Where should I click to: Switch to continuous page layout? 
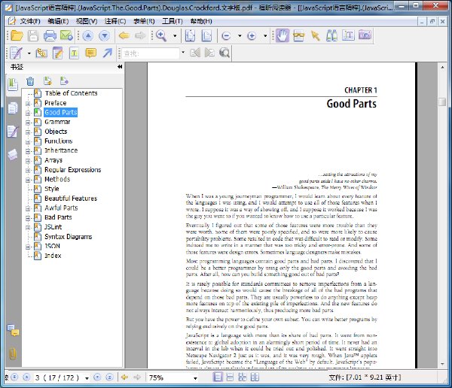coord(230,377)
